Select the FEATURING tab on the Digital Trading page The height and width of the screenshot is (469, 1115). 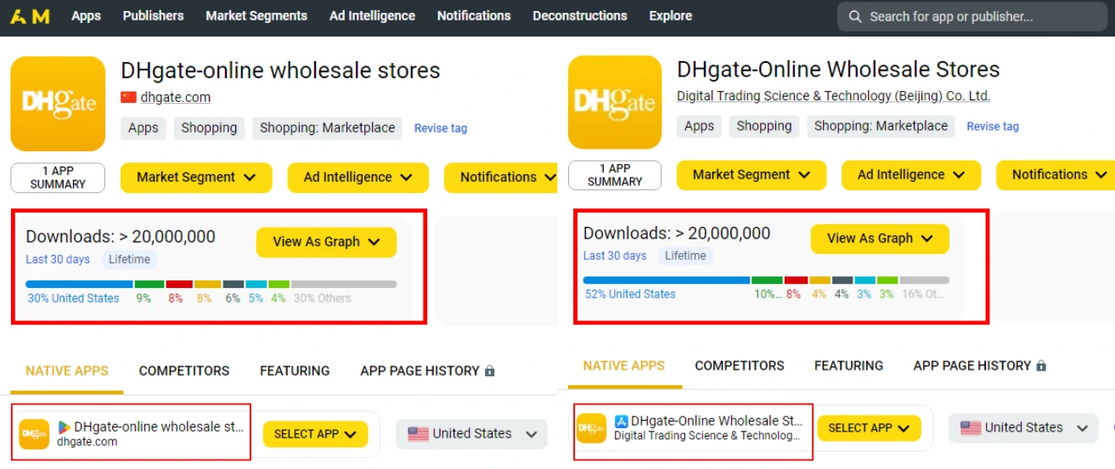848,366
